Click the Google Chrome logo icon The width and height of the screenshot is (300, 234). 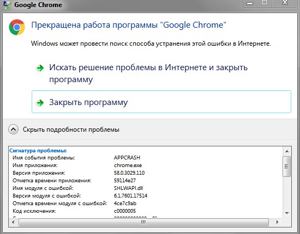point(17,27)
